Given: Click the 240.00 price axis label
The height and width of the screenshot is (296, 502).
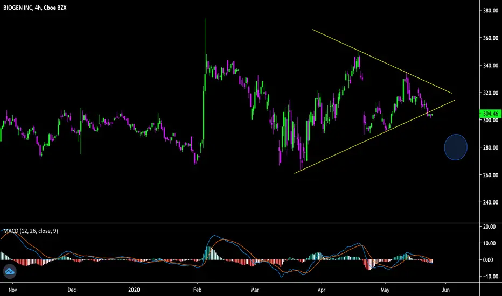Looking at the screenshot, I should pos(491,202).
